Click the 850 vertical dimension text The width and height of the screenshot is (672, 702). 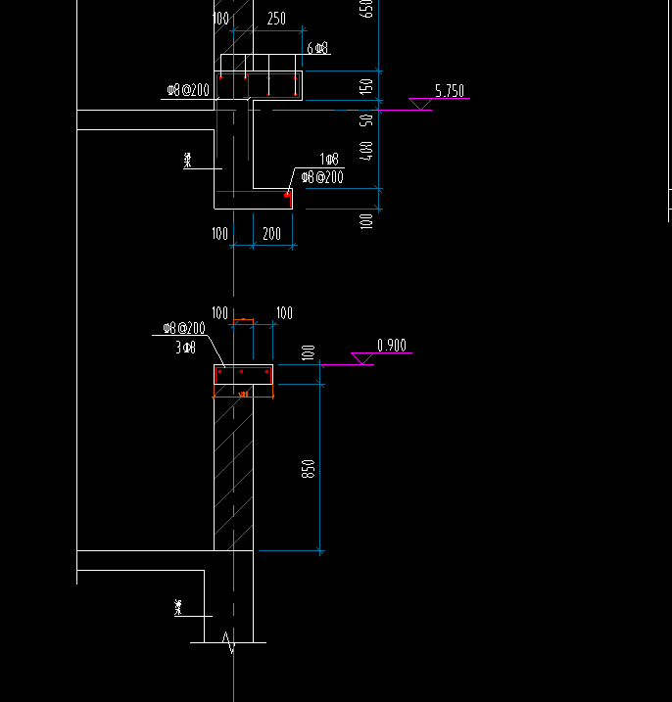[309, 469]
